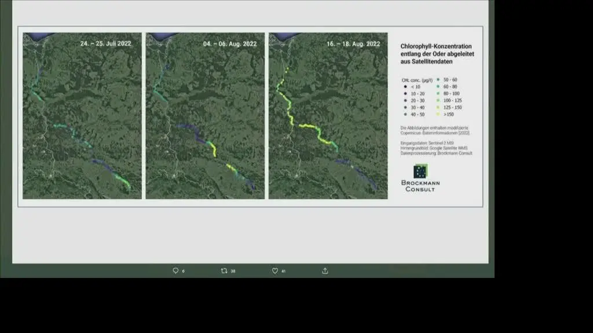Select the '>150' yellow legend dot
The height and width of the screenshot is (333, 593).
(438, 115)
